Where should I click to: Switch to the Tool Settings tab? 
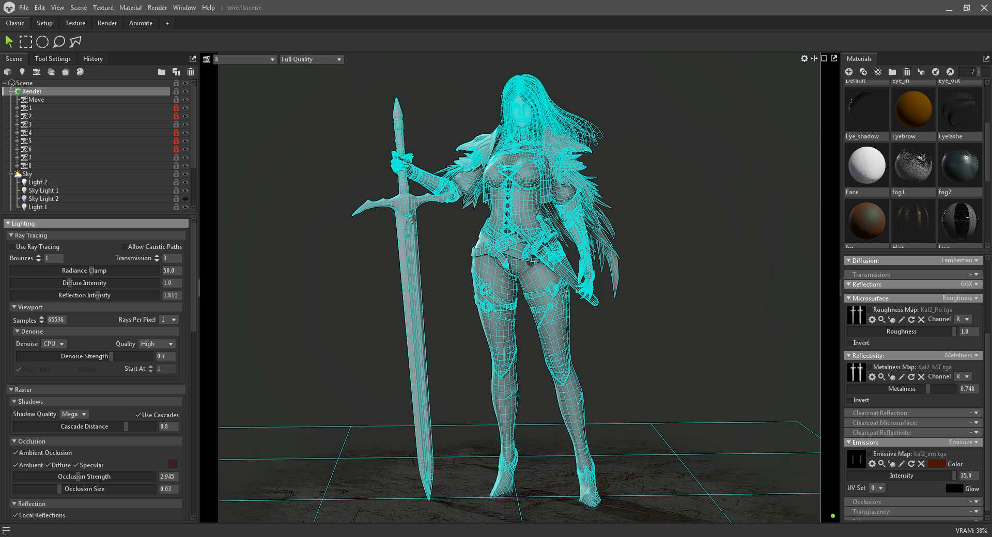(53, 59)
